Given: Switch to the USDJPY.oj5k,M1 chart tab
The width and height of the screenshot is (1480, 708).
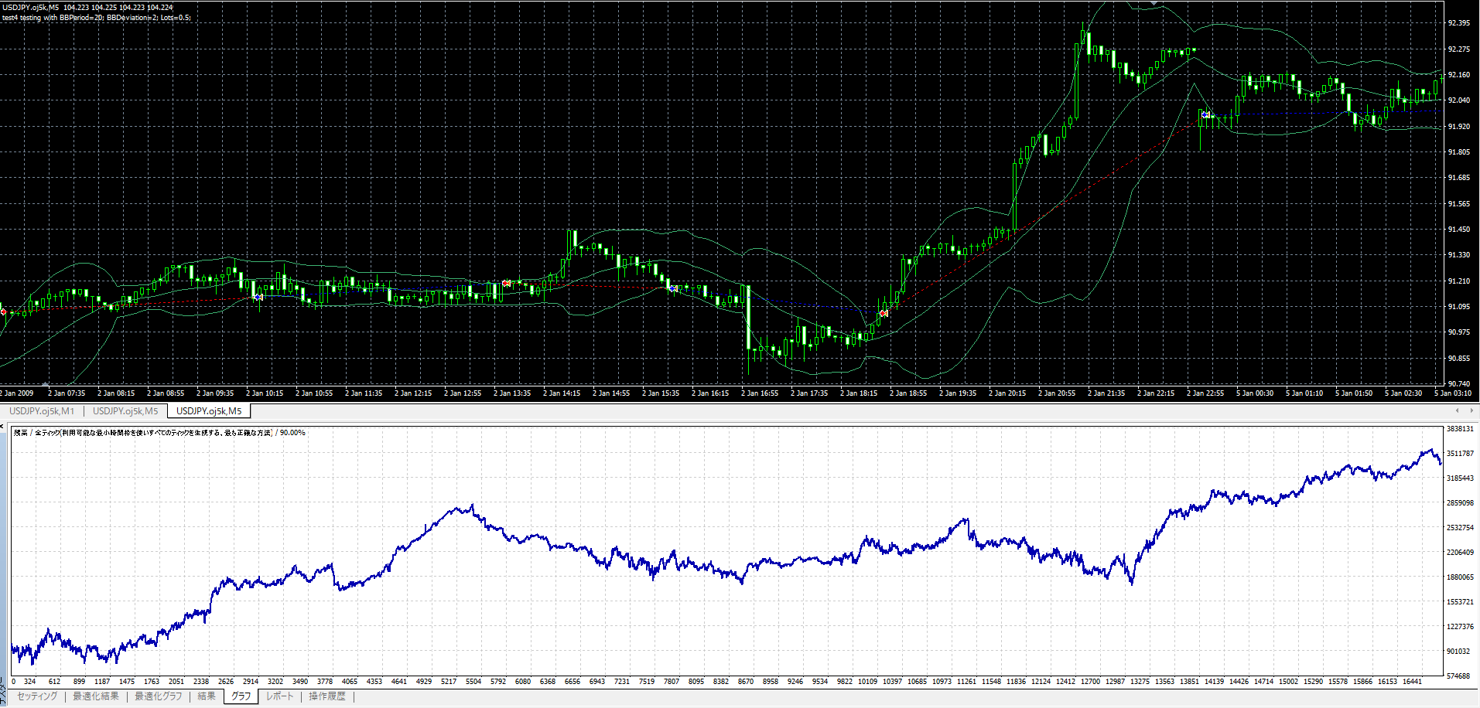Looking at the screenshot, I should (42, 411).
